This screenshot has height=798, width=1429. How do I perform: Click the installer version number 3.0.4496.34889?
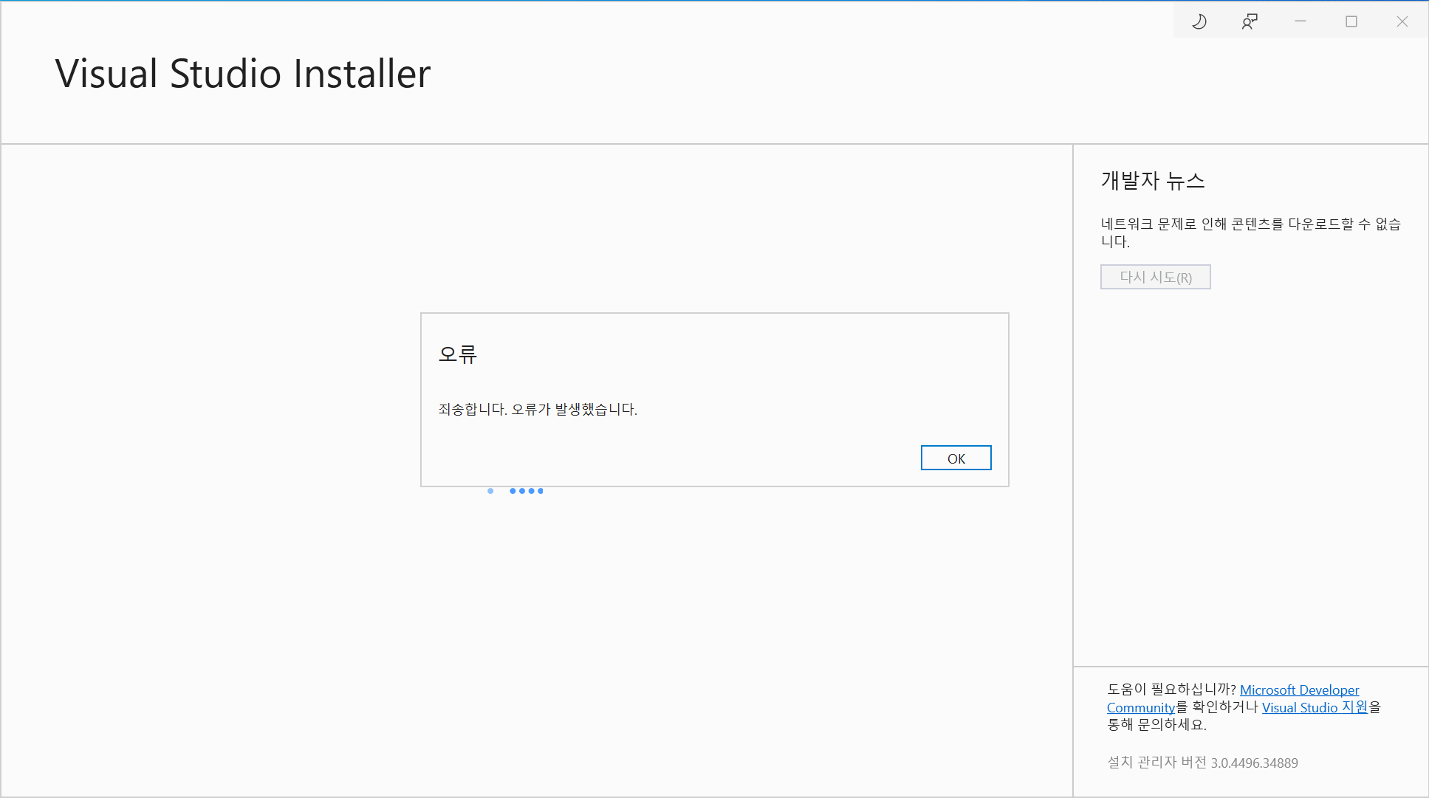[x=1254, y=763]
